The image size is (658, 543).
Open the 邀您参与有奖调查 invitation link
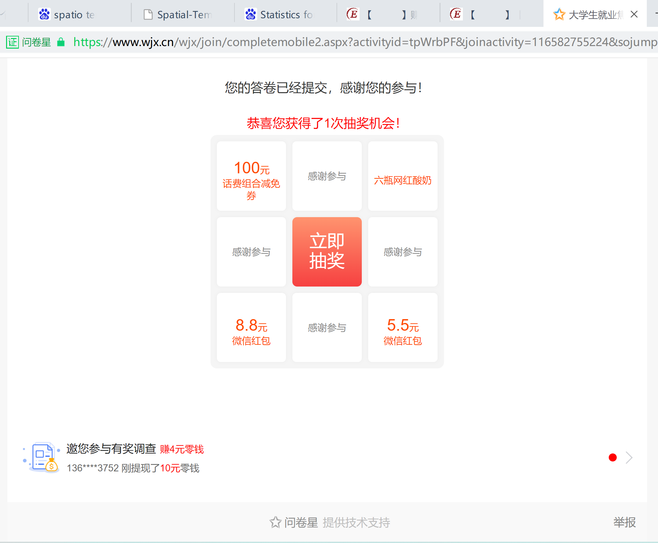point(111,449)
